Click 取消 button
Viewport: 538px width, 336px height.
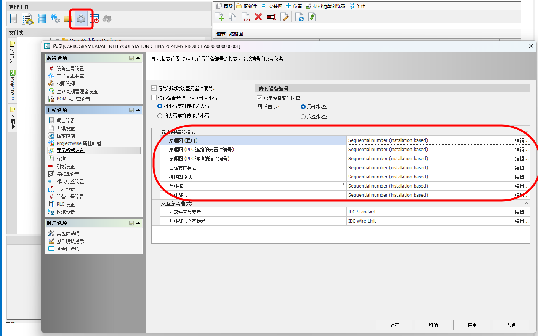pos(433,325)
